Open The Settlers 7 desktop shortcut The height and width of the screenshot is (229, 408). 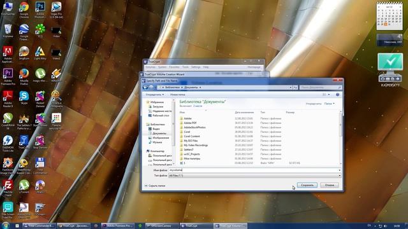24,121
